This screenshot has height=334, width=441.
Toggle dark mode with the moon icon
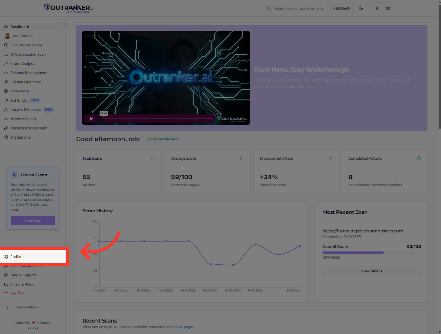(x=361, y=8)
